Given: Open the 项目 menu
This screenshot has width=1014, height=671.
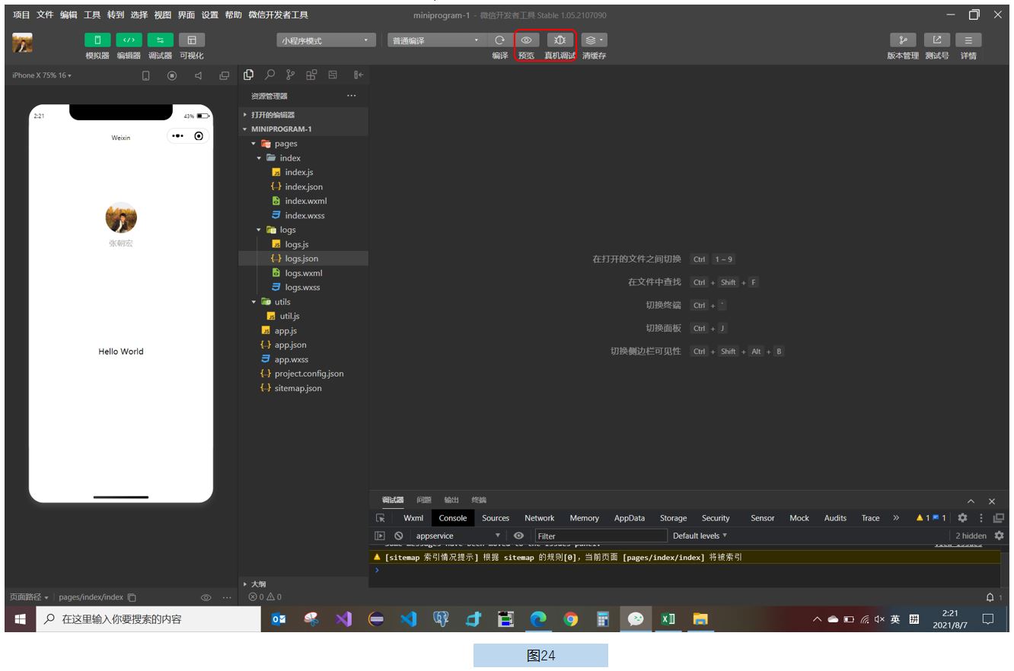Looking at the screenshot, I should pos(21,15).
